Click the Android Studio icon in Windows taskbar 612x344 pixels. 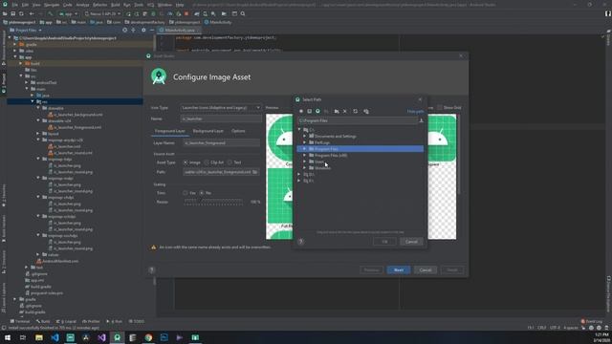[x=117, y=337]
